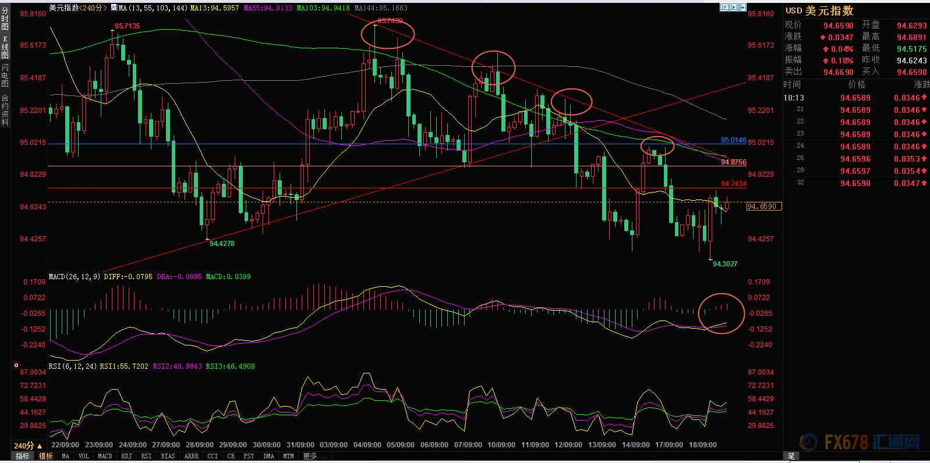The height and width of the screenshot is (463, 930).
Task: Switch to the K线图 side tab
Action: tap(5, 47)
